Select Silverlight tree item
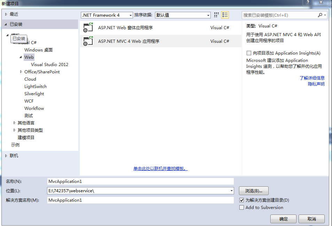This screenshot has width=332, height=226. pyautogui.click(x=34, y=94)
